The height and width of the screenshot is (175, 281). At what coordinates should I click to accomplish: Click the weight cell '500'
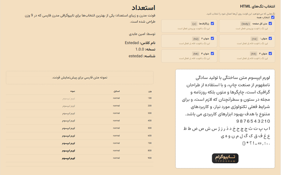[x=150, y=128]
